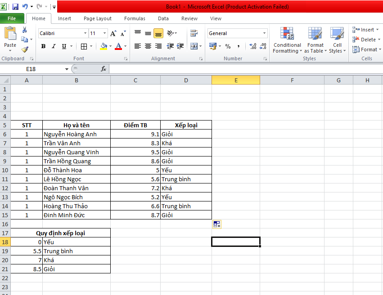The height and width of the screenshot is (295, 383).
Task: Select the Format Painter brush
Action: click(x=24, y=49)
